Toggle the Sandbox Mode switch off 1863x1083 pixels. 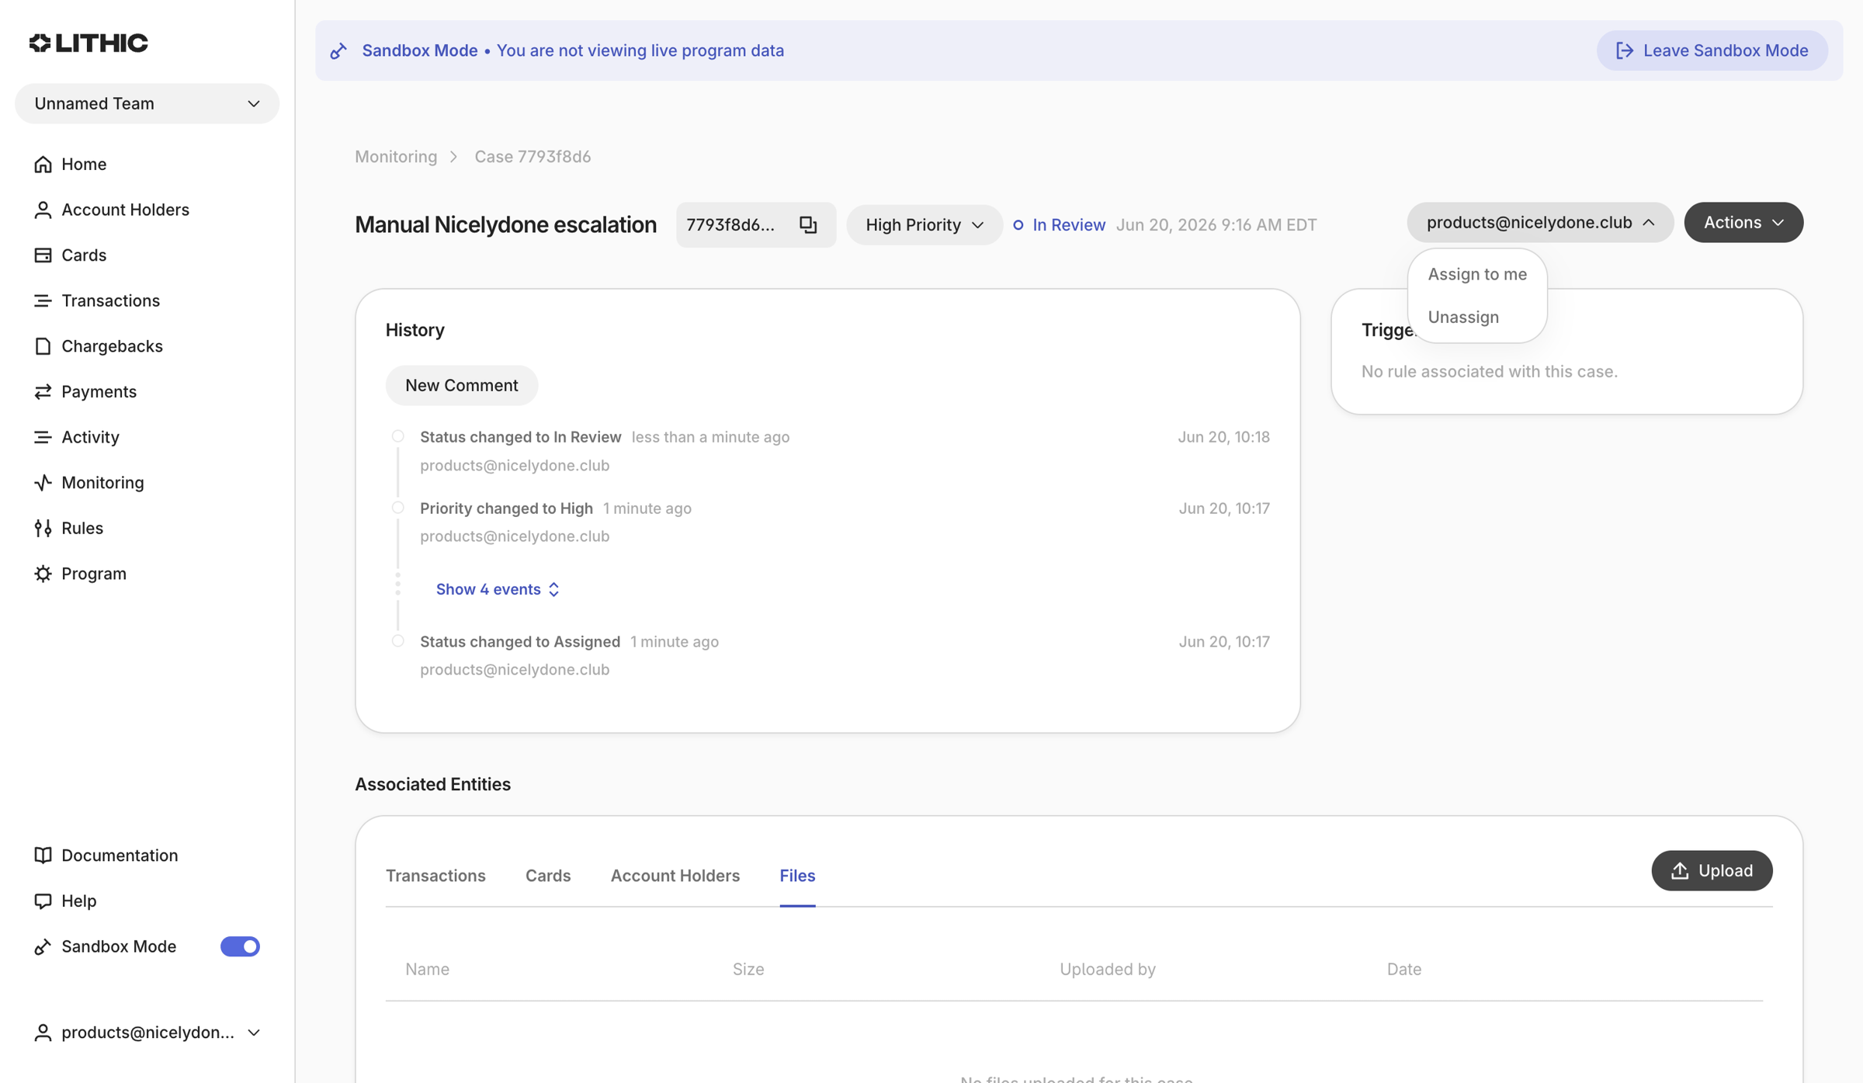coord(240,946)
